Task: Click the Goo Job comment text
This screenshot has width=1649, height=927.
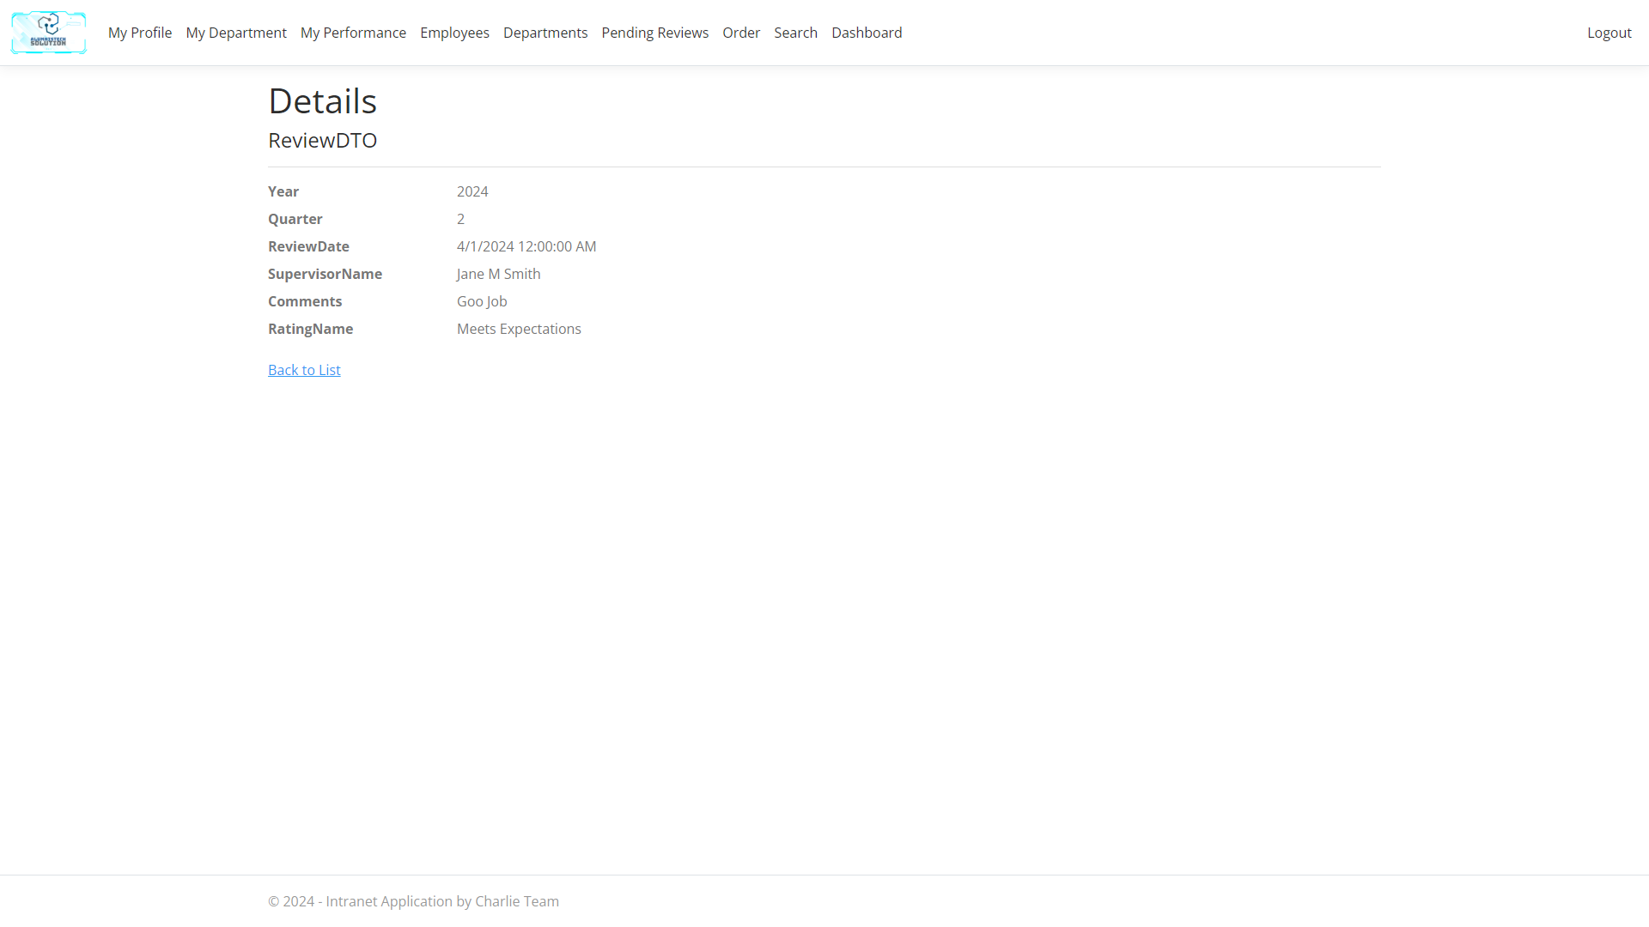Action: [482, 301]
